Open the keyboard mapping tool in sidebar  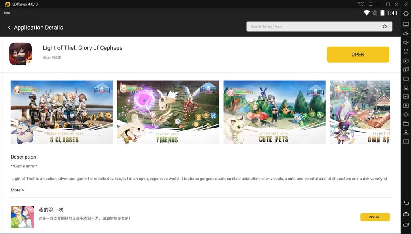[x=406, y=24]
